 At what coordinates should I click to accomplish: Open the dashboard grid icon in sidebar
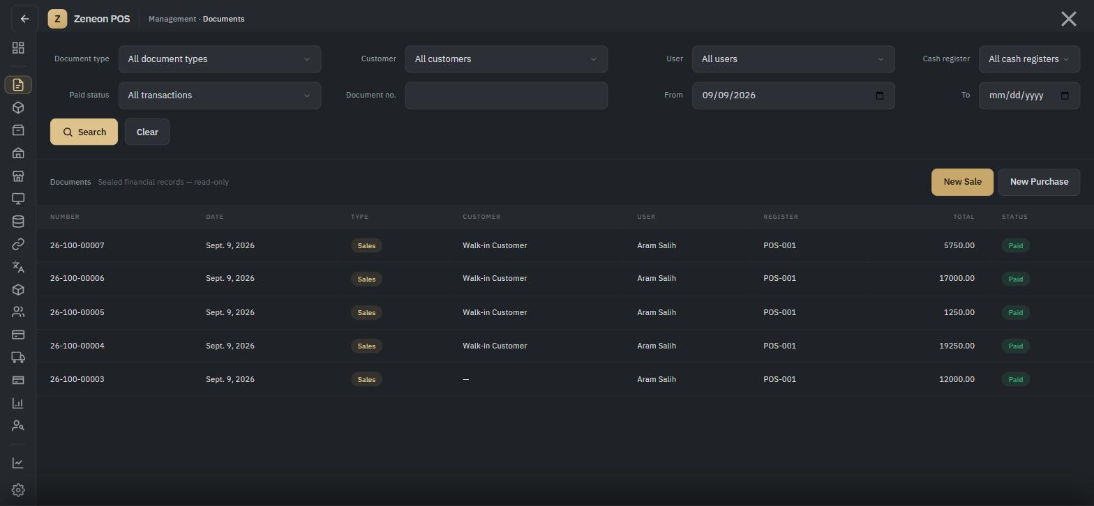pyautogui.click(x=18, y=48)
